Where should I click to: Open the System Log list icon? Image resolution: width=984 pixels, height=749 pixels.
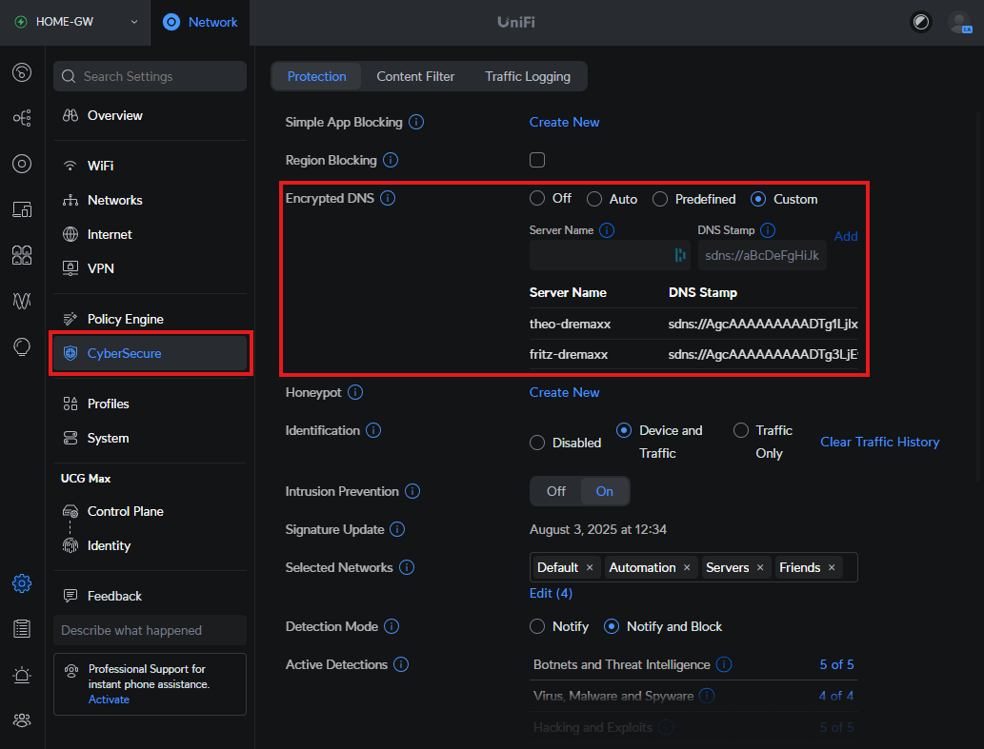pos(22,629)
